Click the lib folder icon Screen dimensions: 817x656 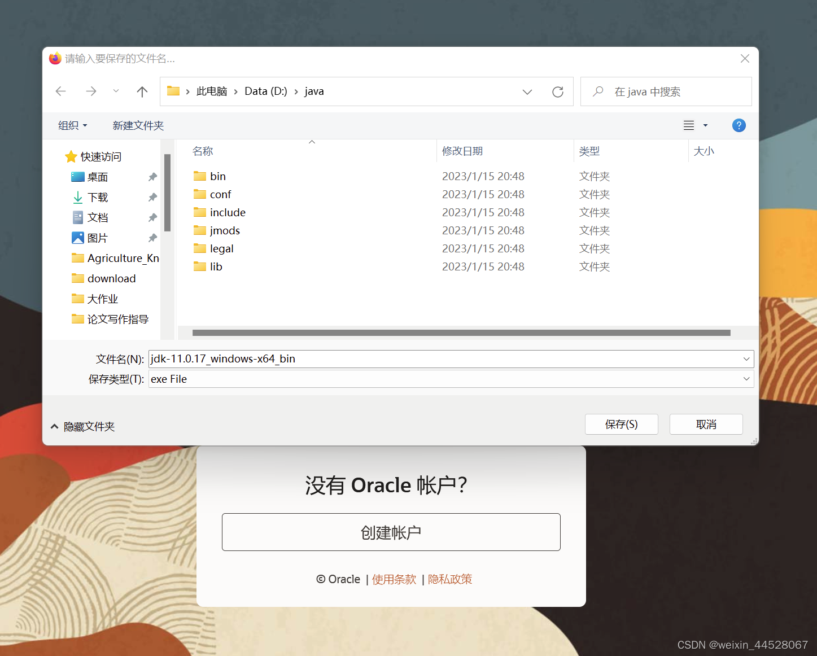200,266
